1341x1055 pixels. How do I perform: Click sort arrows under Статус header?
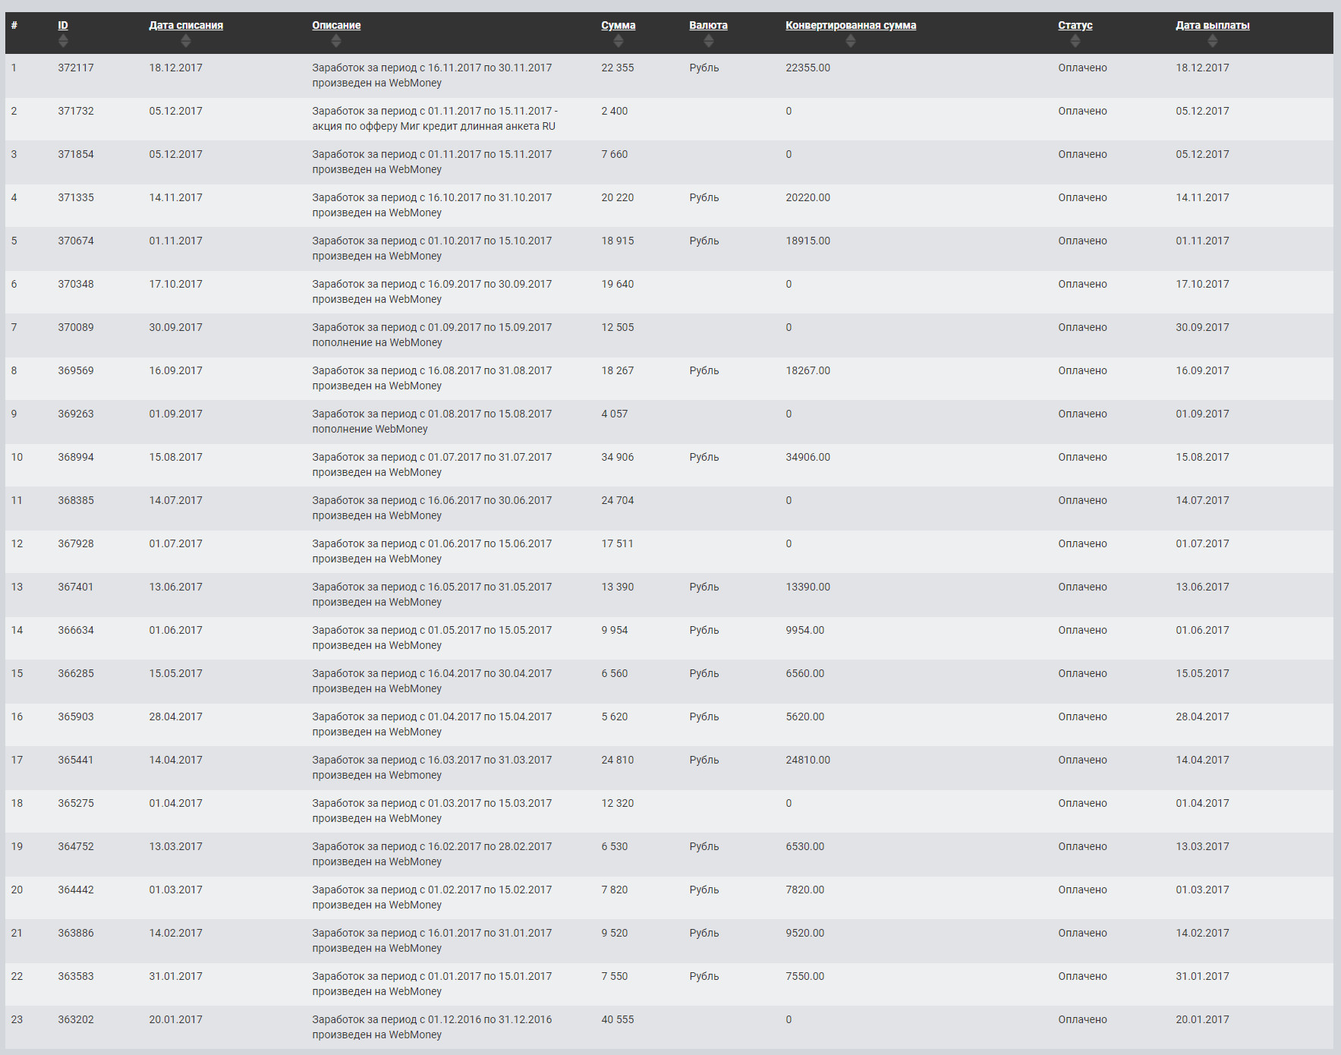tap(1075, 41)
